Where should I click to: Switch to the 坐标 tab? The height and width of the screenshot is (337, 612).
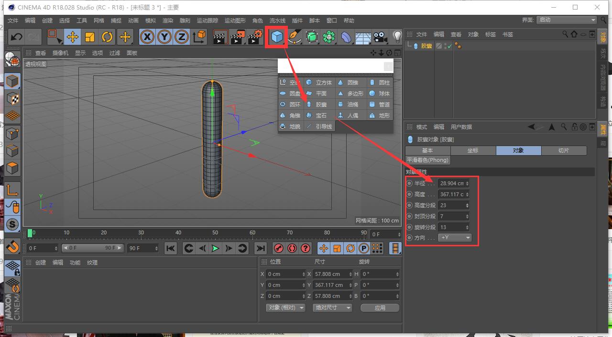473,150
